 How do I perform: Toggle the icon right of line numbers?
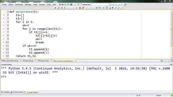[x=110, y=8]
